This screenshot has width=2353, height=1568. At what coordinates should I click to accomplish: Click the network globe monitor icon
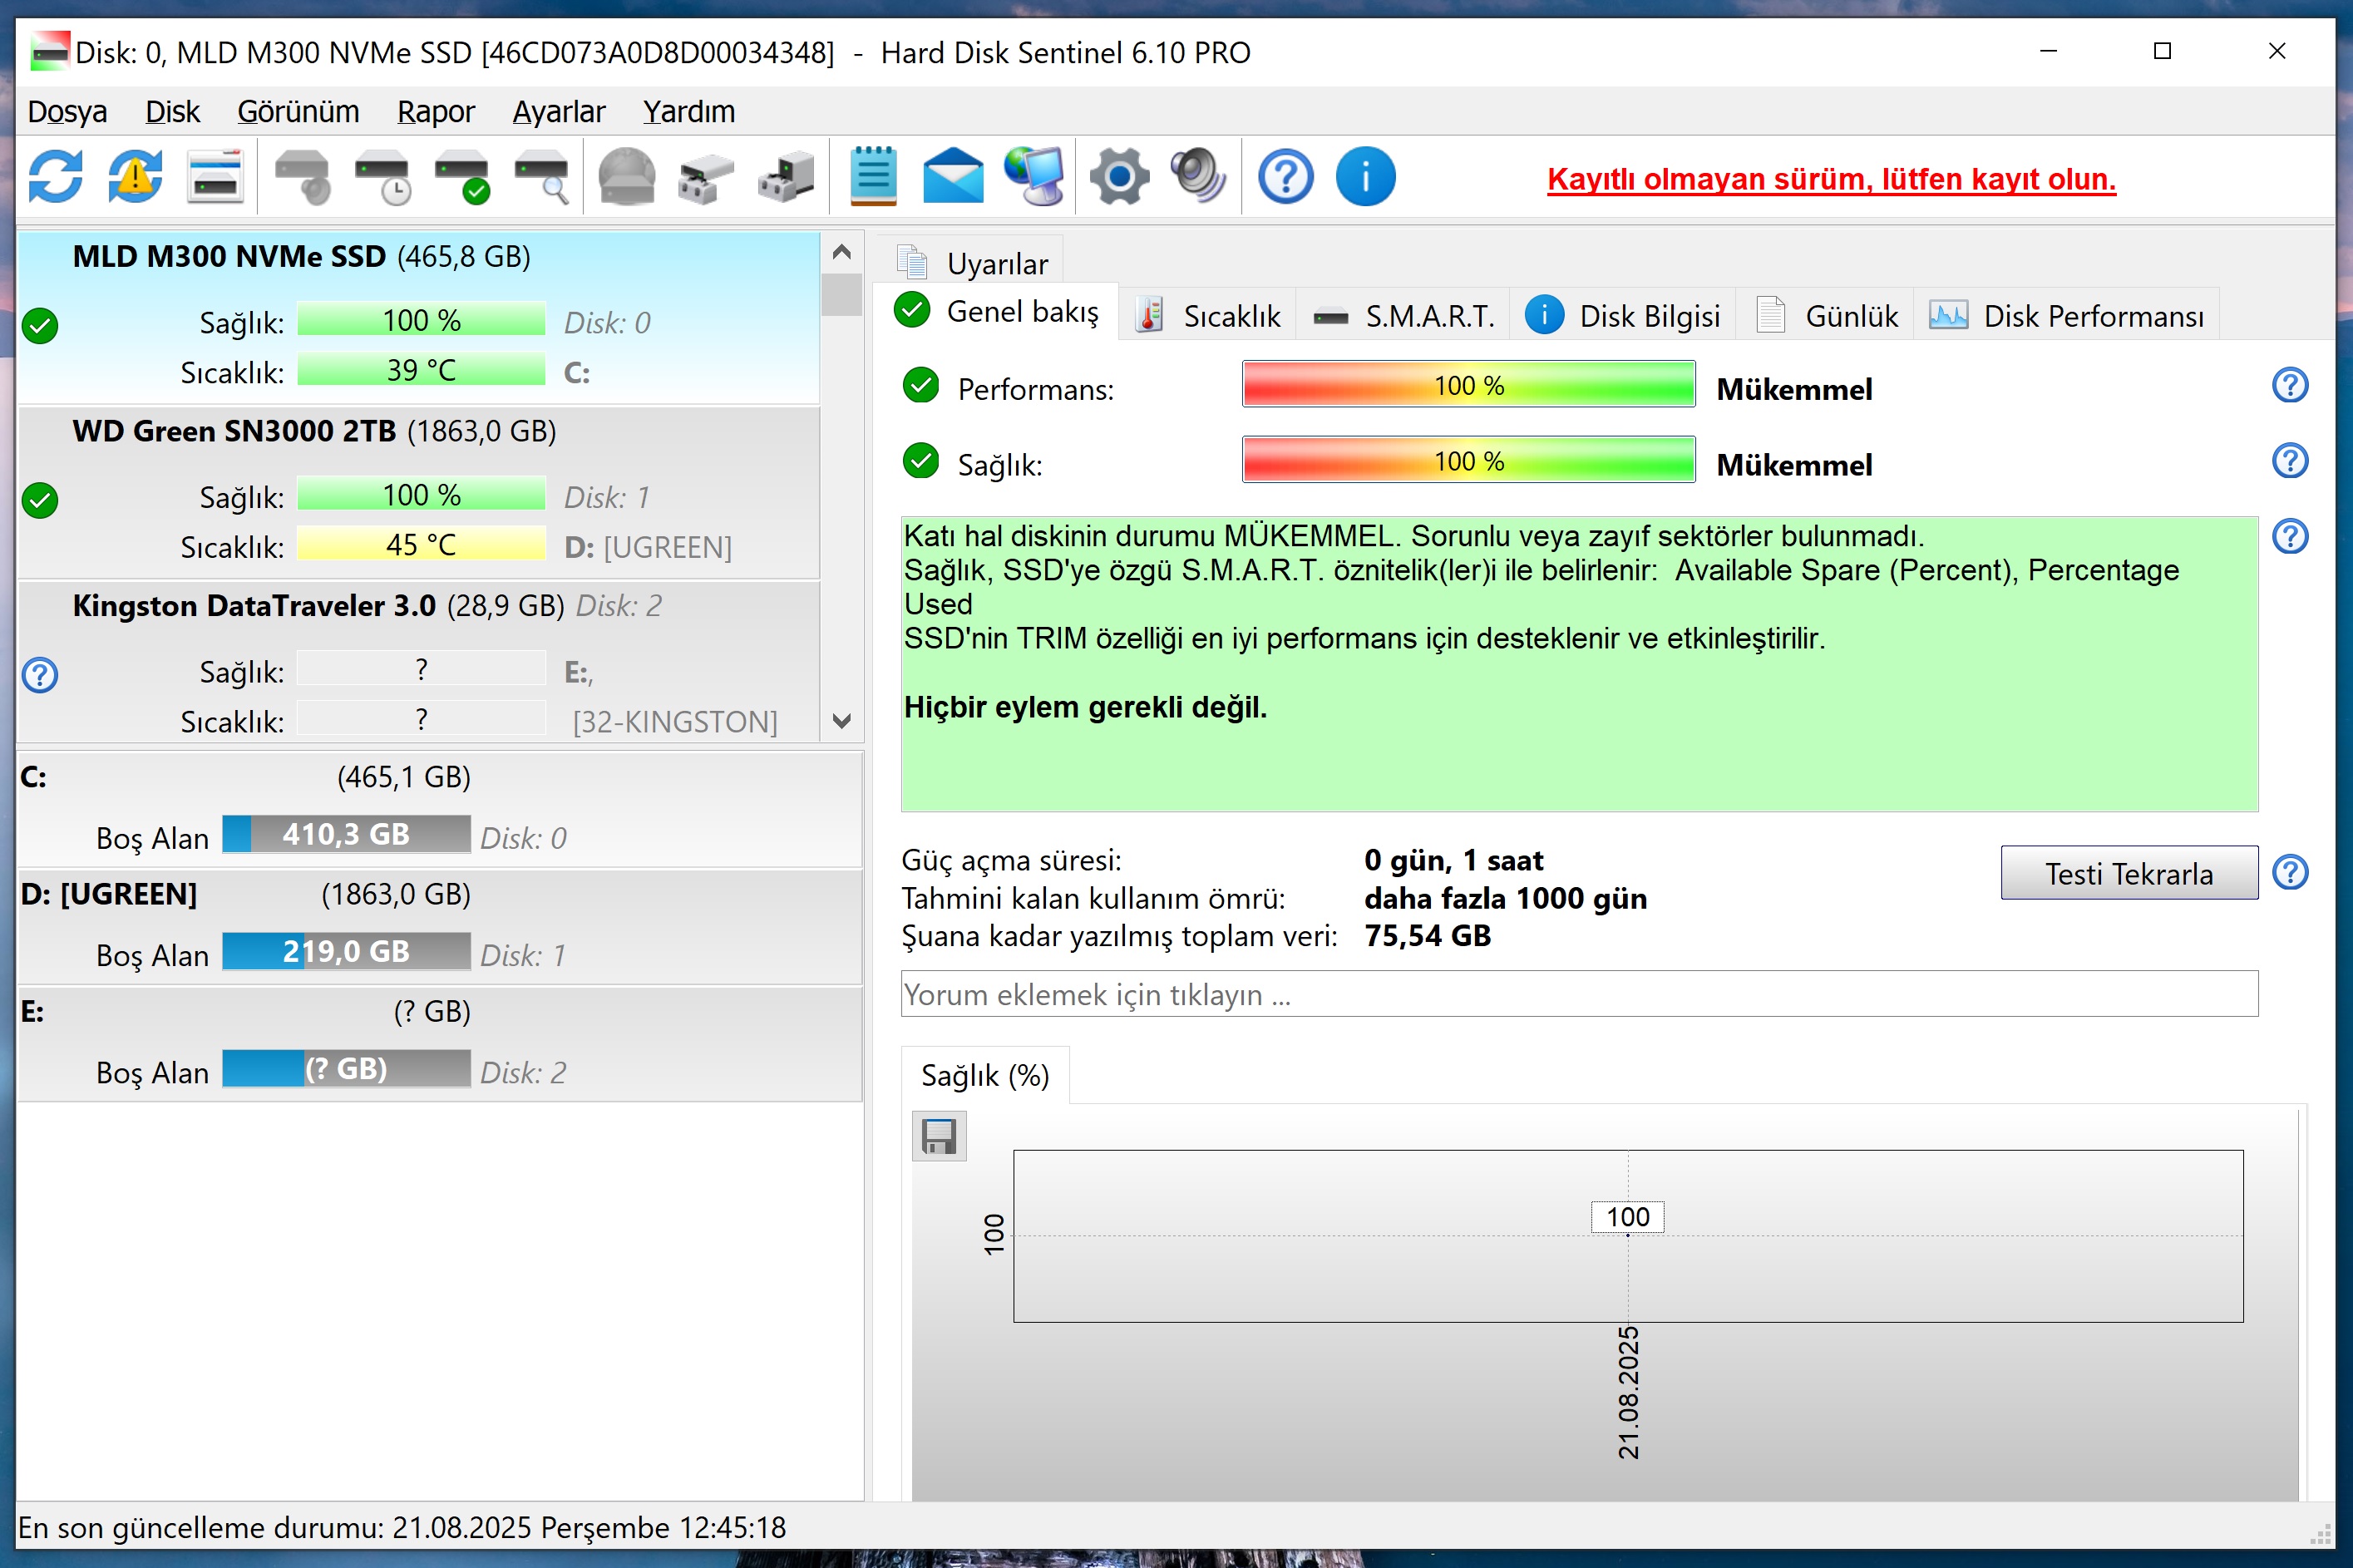tap(1033, 177)
